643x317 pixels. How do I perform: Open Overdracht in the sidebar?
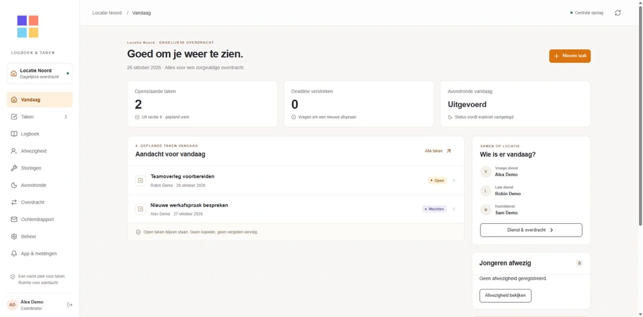pyautogui.click(x=40, y=202)
